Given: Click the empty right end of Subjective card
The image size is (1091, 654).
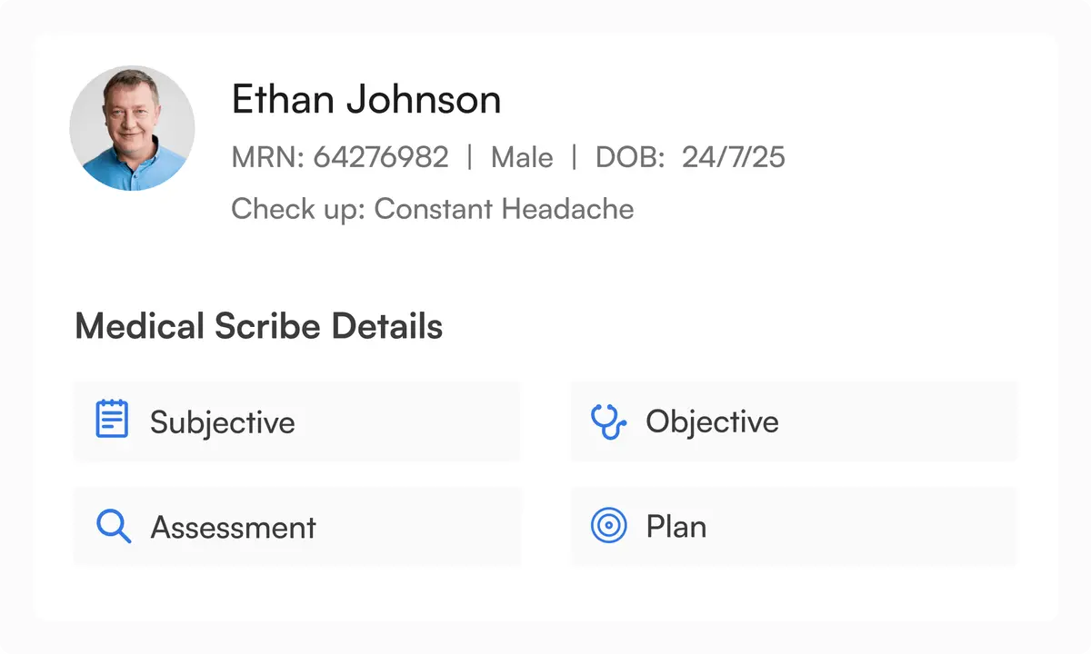Looking at the screenshot, I should click(455, 421).
